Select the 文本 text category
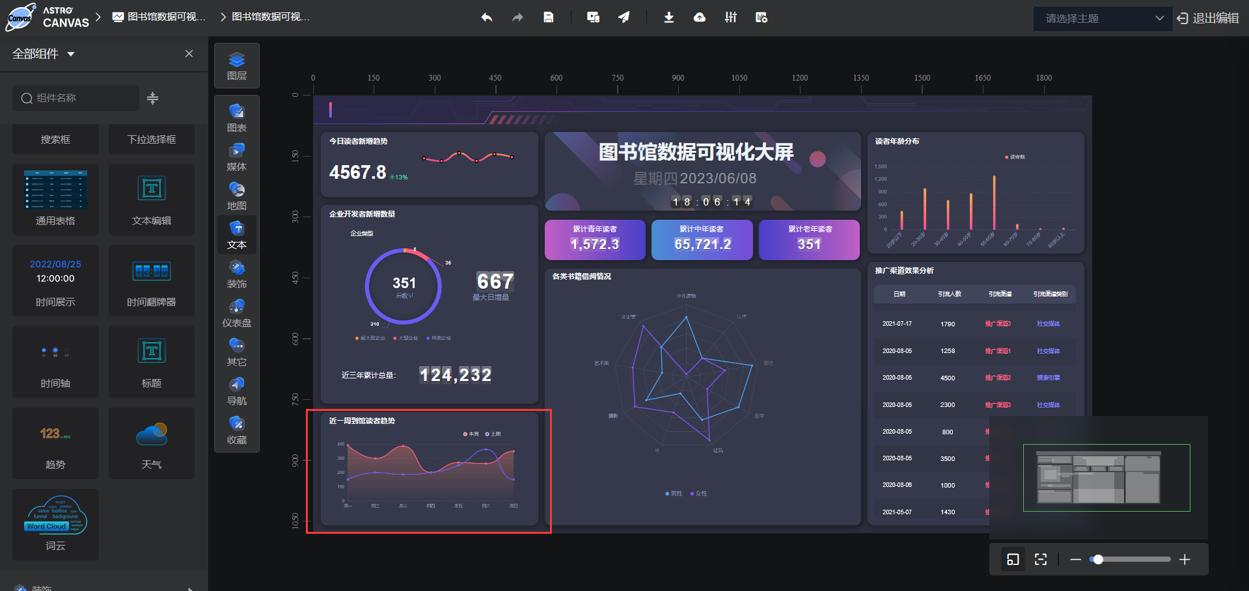Image resolution: width=1249 pixels, height=591 pixels. (x=237, y=235)
